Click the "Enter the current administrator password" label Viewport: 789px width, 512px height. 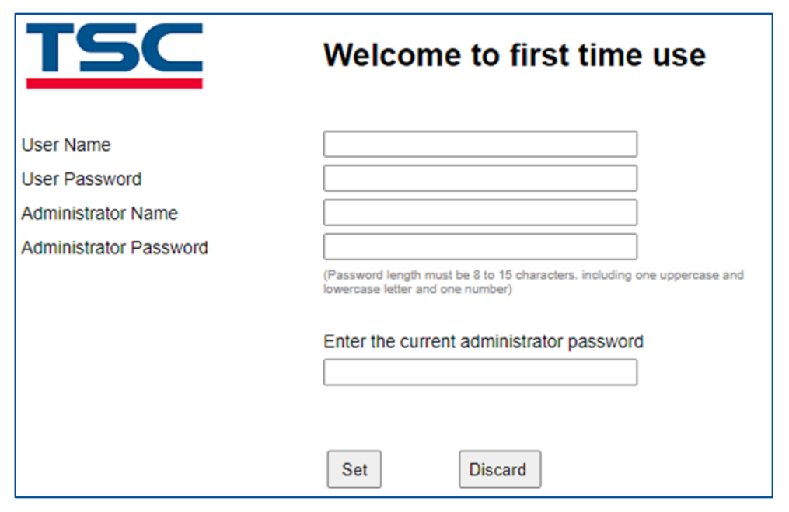484,342
